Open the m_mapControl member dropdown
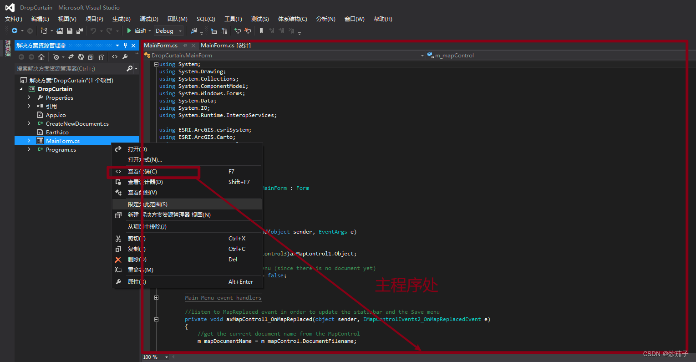The height and width of the screenshot is (362, 696). (x=556, y=56)
